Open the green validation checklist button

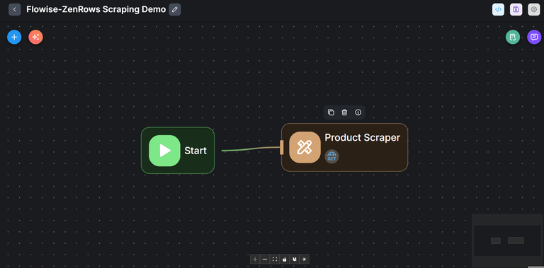click(x=513, y=37)
